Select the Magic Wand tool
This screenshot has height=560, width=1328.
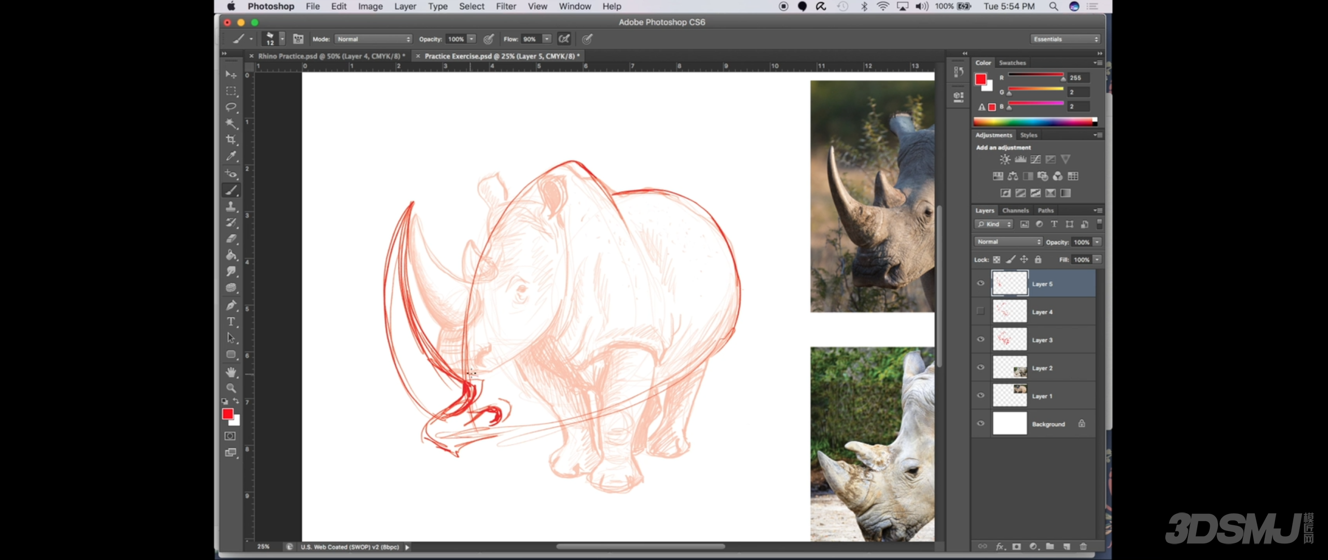(x=231, y=123)
